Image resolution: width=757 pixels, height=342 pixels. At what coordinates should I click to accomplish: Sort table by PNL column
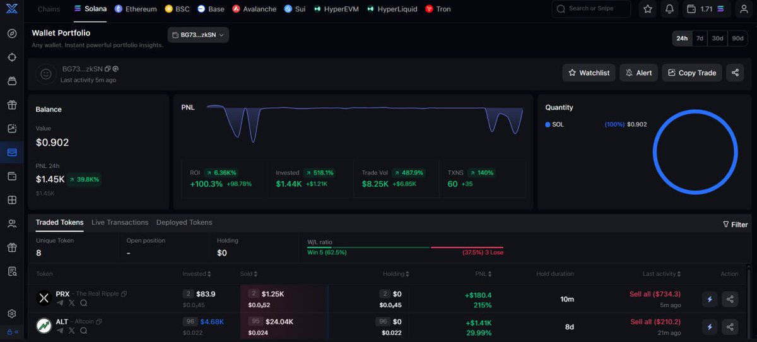click(484, 274)
